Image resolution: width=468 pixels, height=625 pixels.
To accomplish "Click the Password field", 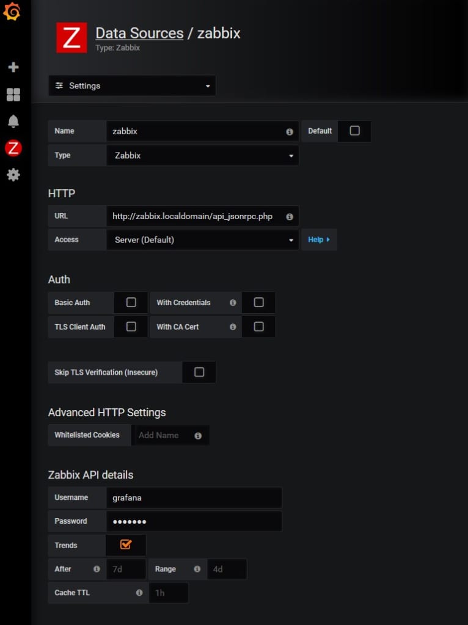I will (x=194, y=521).
